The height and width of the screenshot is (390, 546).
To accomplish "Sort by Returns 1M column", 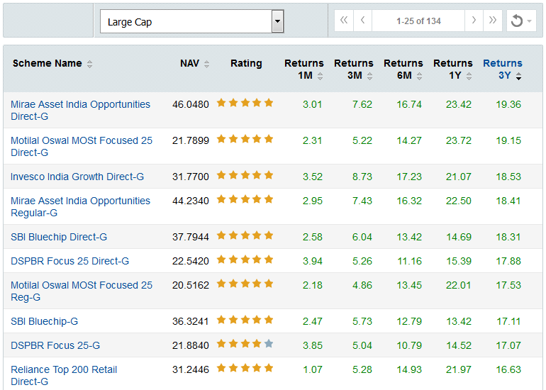I will click(x=304, y=69).
